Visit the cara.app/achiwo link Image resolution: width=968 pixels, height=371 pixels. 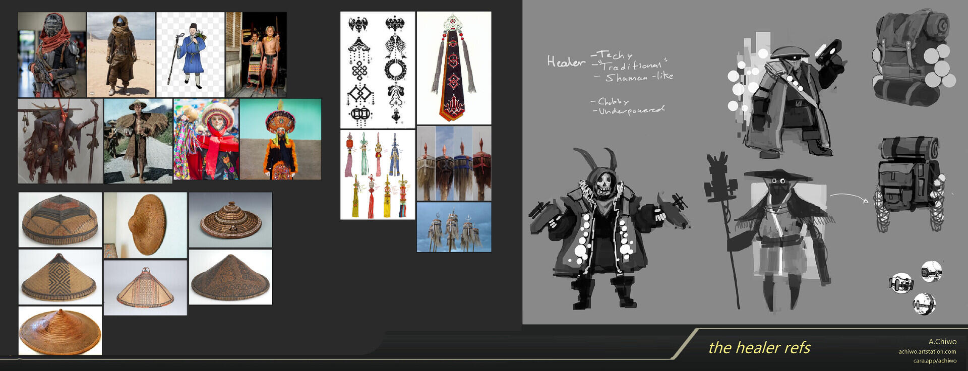(x=934, y=360)
